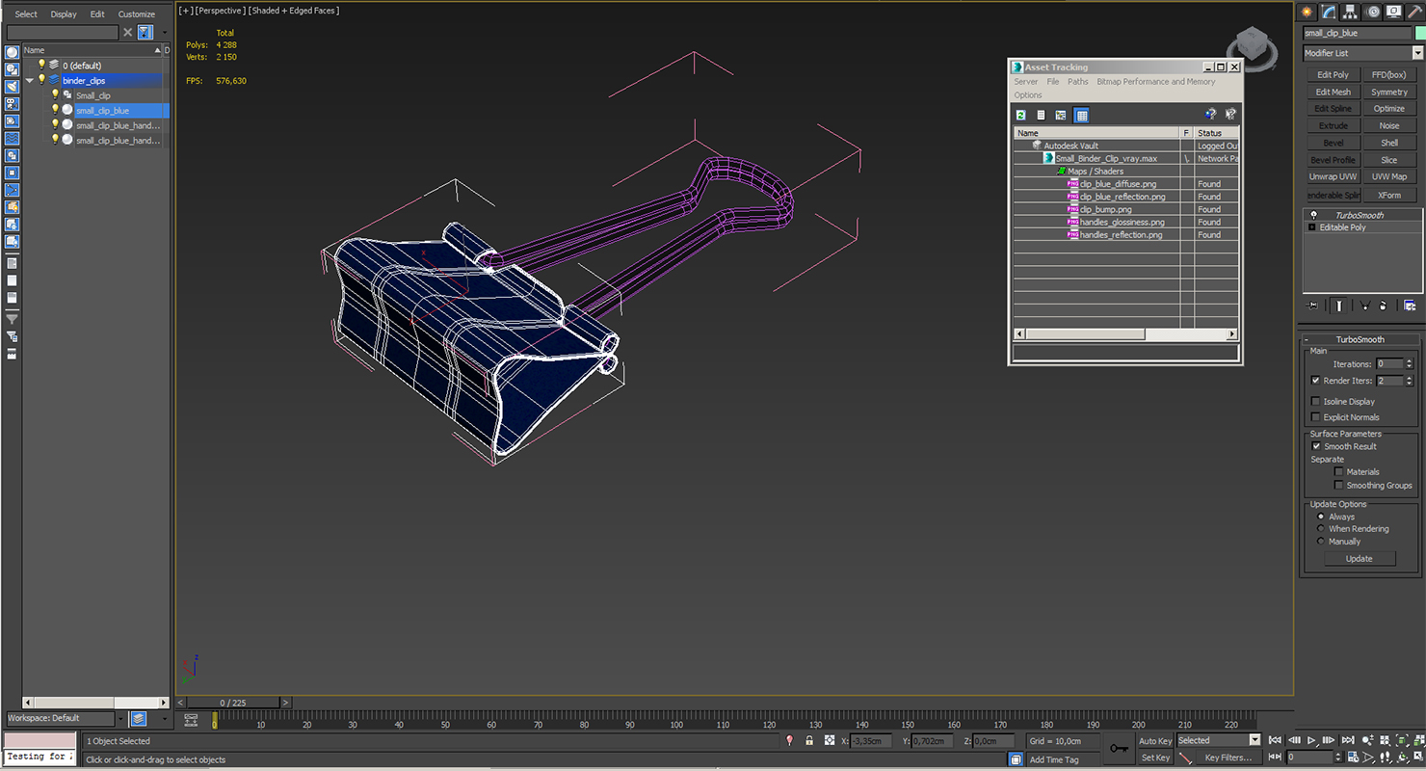Viewport: 1426px width, 771px height.
Task: Open the Server menu in Asset Tracking
Action: 1026,82
